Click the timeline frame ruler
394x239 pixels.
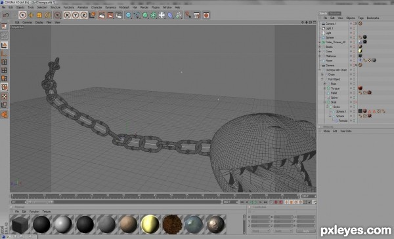tap(155, 196)
